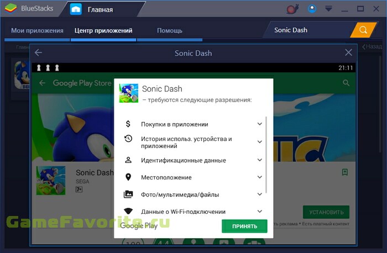Image resolution: width=387 pixels, height=253 pixels.
Task: Click the Sonic Dash title on store page
Action: 95,172
